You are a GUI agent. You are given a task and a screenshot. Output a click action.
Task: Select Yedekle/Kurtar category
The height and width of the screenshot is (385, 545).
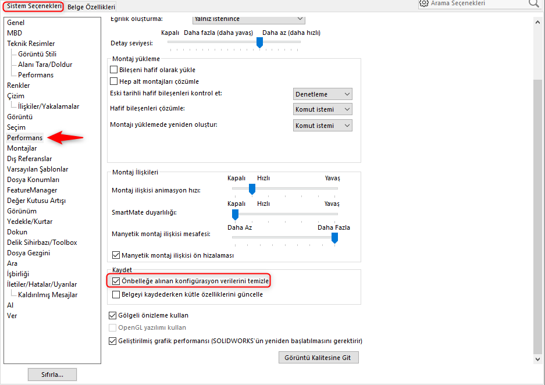[x=30, y=222]
